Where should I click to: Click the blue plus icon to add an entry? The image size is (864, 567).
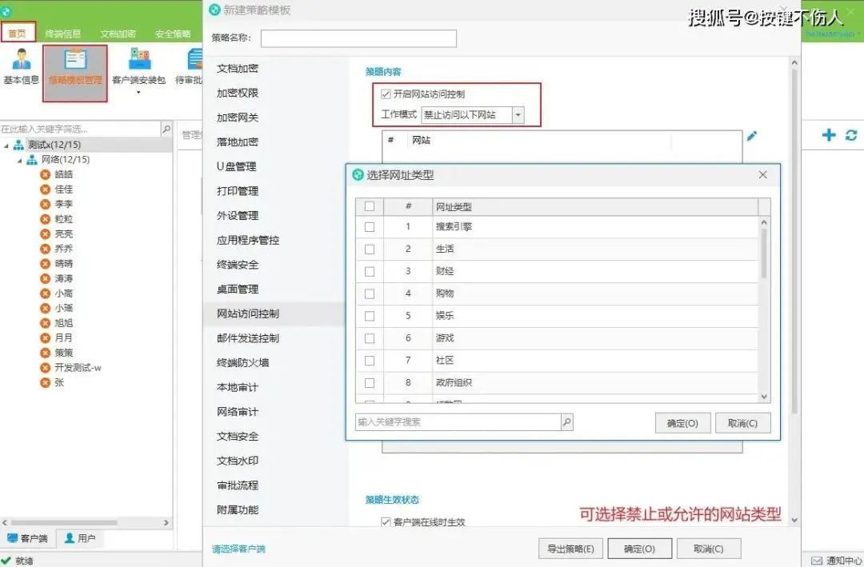click(828, 136)
